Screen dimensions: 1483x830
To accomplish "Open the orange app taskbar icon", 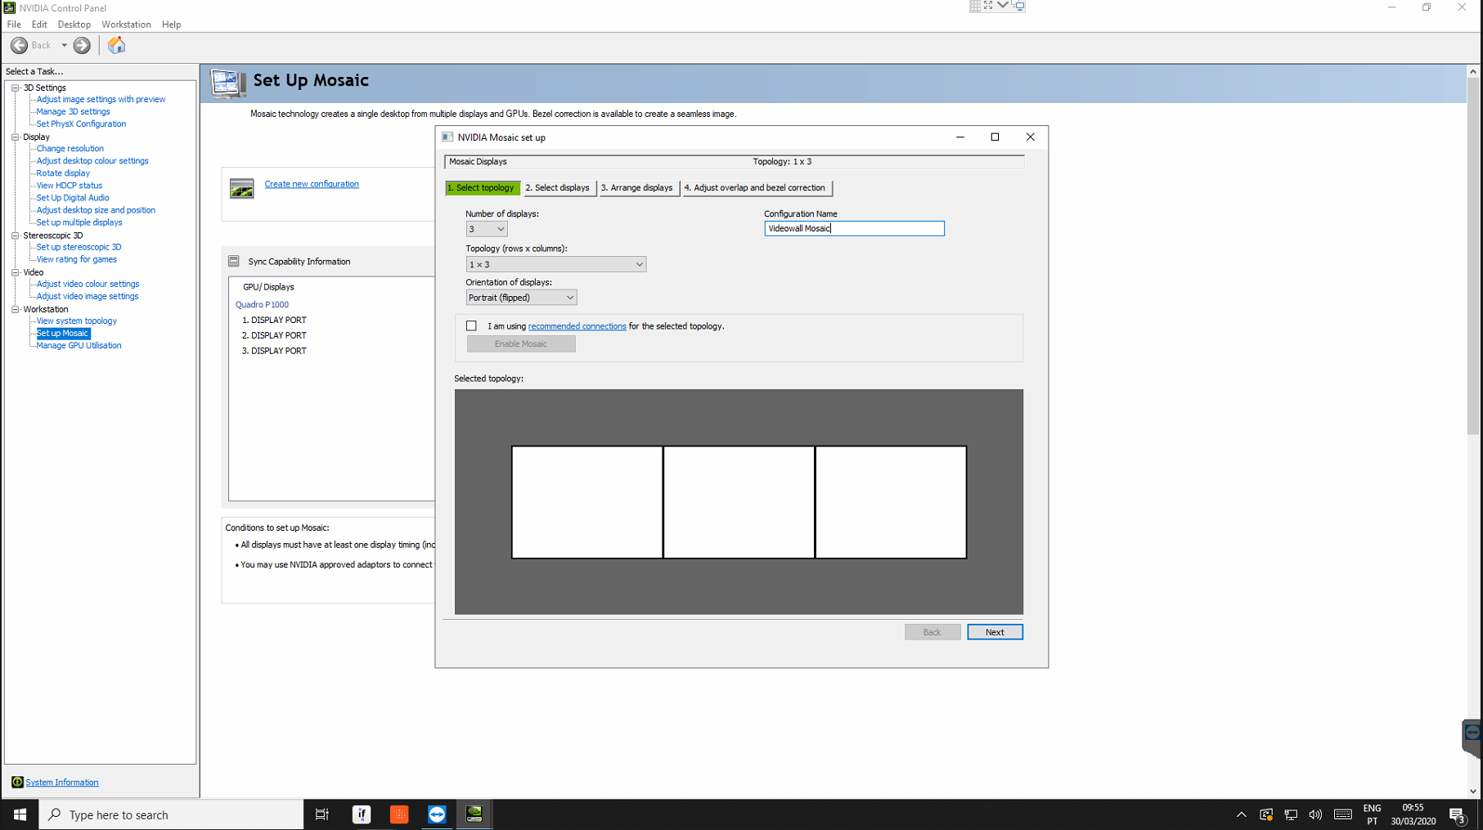I will [x=399, y=814].
